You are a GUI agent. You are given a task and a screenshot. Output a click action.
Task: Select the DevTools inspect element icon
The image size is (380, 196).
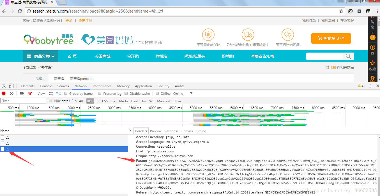(x=4, y=86)
